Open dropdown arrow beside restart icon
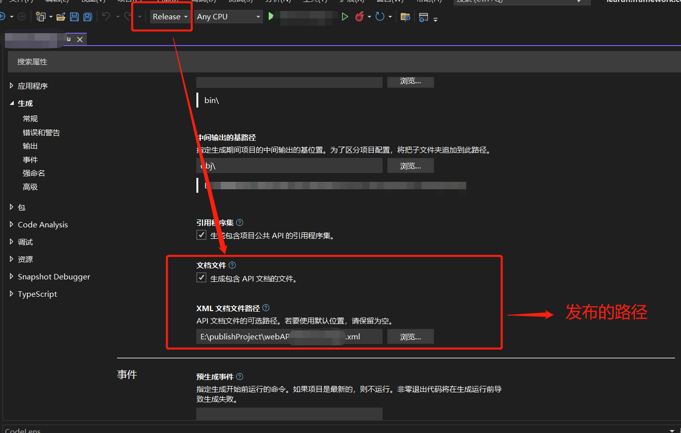This screenshot has width=681, height=433. point(390,17)
